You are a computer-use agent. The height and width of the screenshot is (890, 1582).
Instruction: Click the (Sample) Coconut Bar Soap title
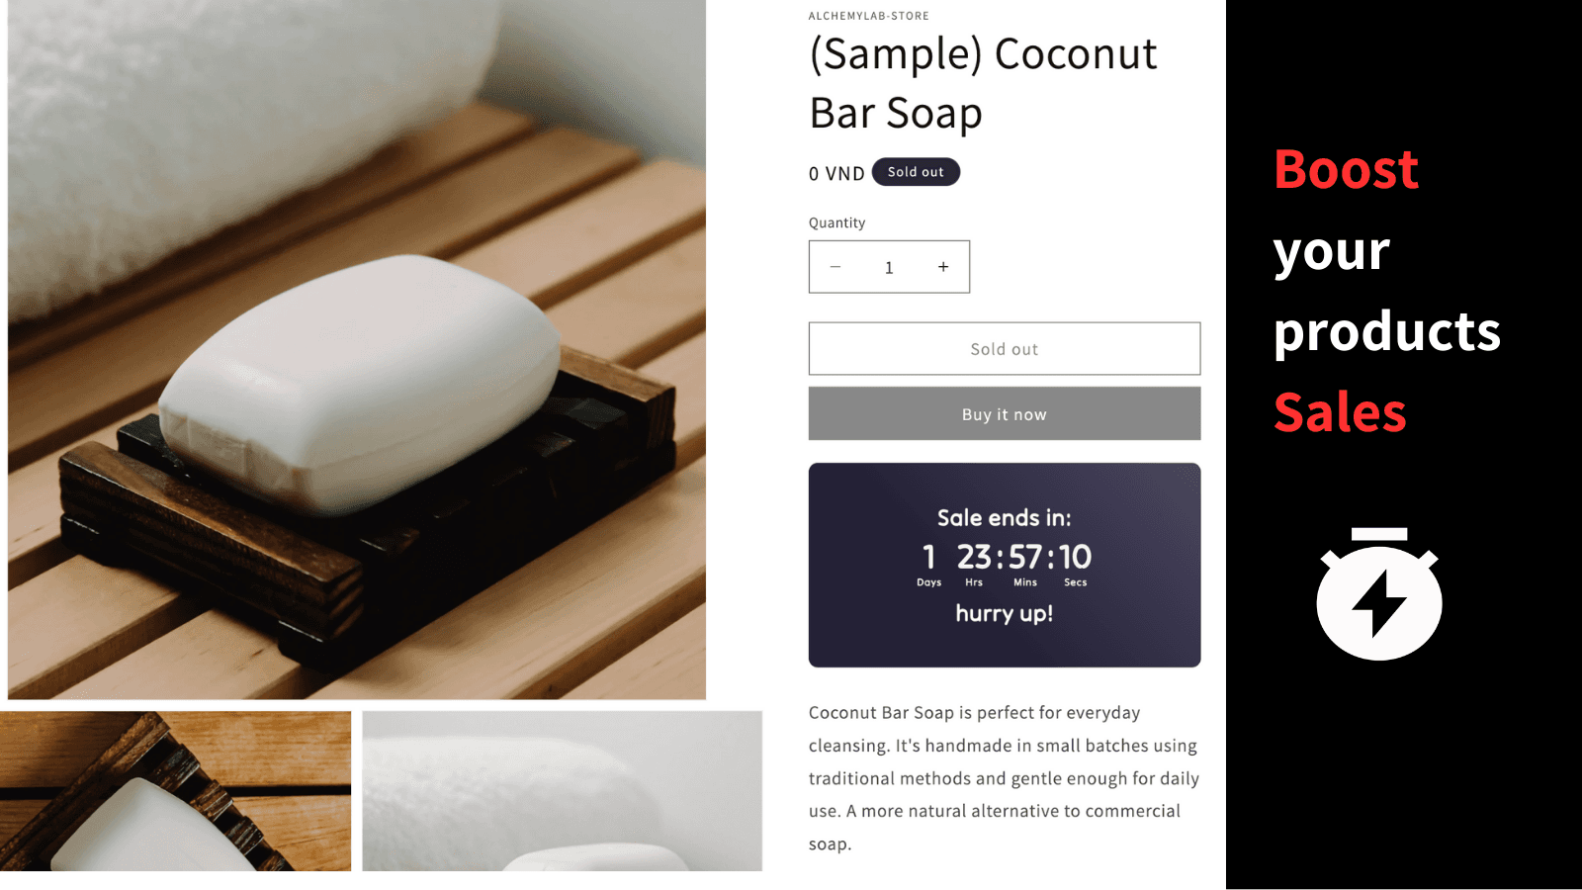coord(984,83)
